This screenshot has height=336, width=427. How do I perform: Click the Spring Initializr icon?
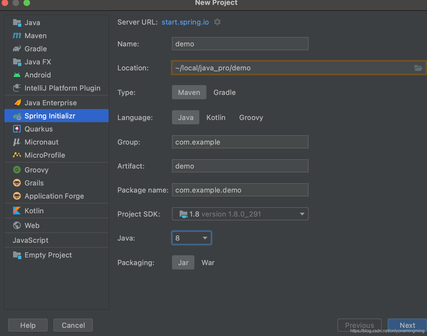tap(17, 116)
